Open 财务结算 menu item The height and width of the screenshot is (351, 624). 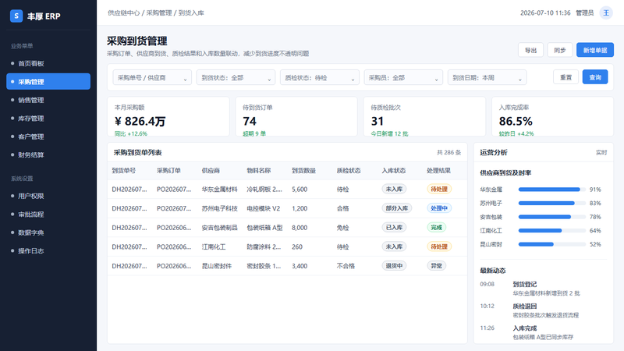click(x=48, y=154)
